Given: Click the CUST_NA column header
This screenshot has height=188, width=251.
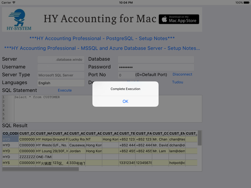Looking at the screenshot, I should pyautogui.click(x=44, y=134).
